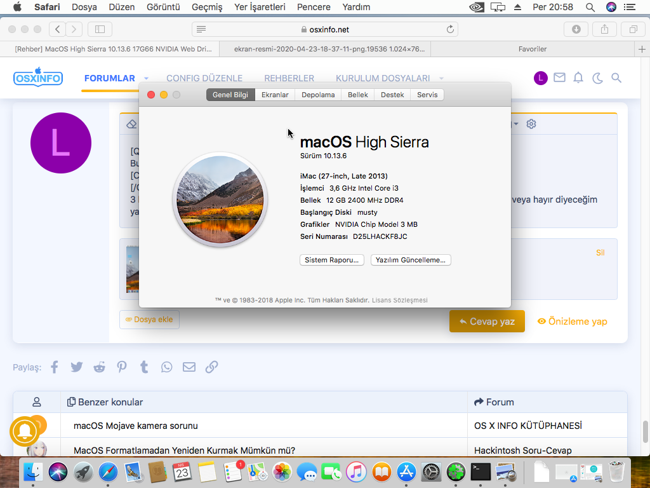The image size is (650, 488).
Task: Open the macOS Mojave kamera sorunu thread
Action: (136, 426)
